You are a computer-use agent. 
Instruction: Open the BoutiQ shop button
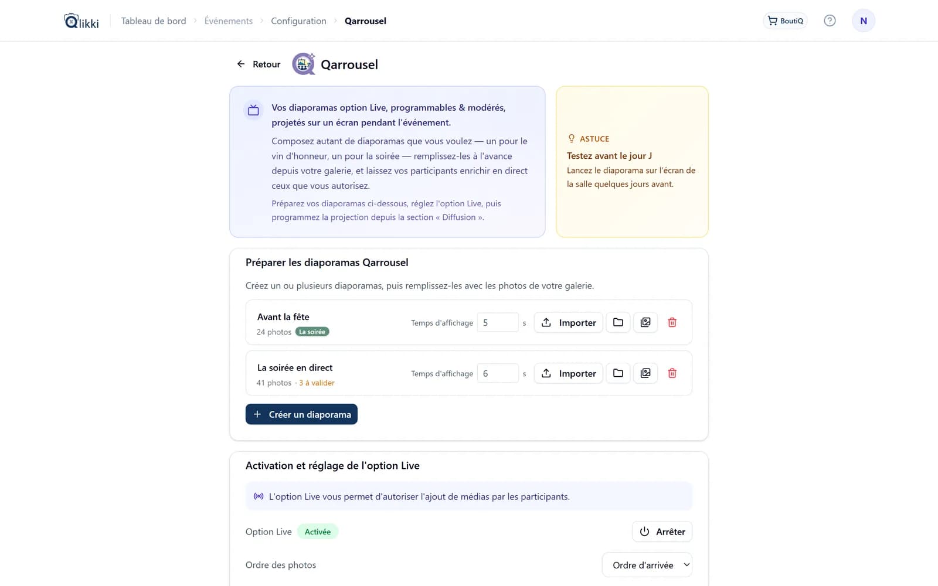785,21
